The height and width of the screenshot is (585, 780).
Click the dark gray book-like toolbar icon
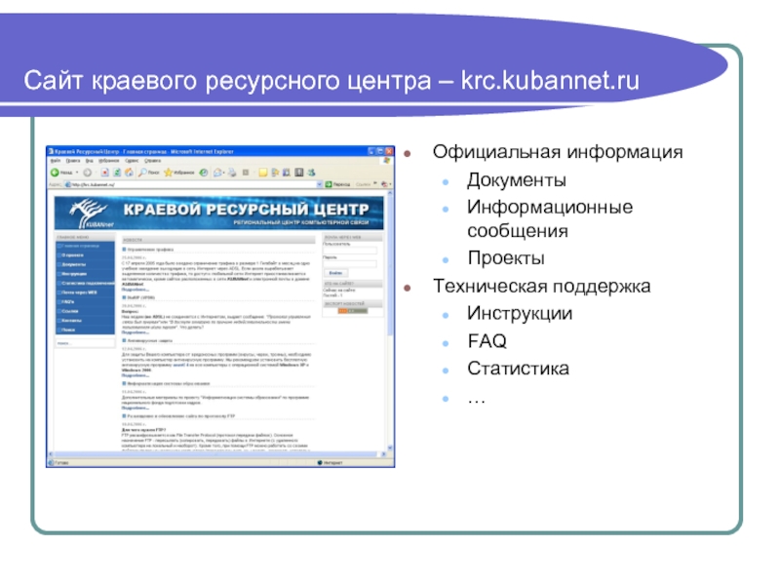[299, 173]
